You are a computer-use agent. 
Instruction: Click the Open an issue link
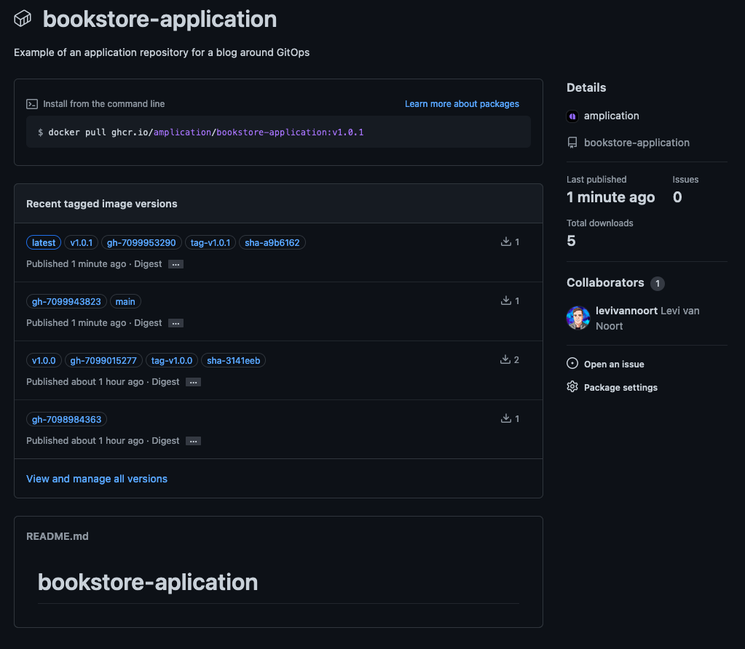pos(614,364)
